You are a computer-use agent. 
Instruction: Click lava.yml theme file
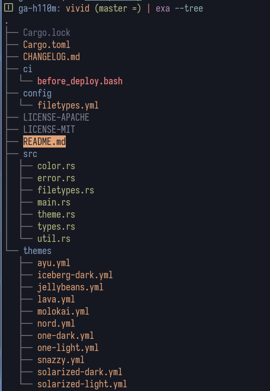click(56, 299)
